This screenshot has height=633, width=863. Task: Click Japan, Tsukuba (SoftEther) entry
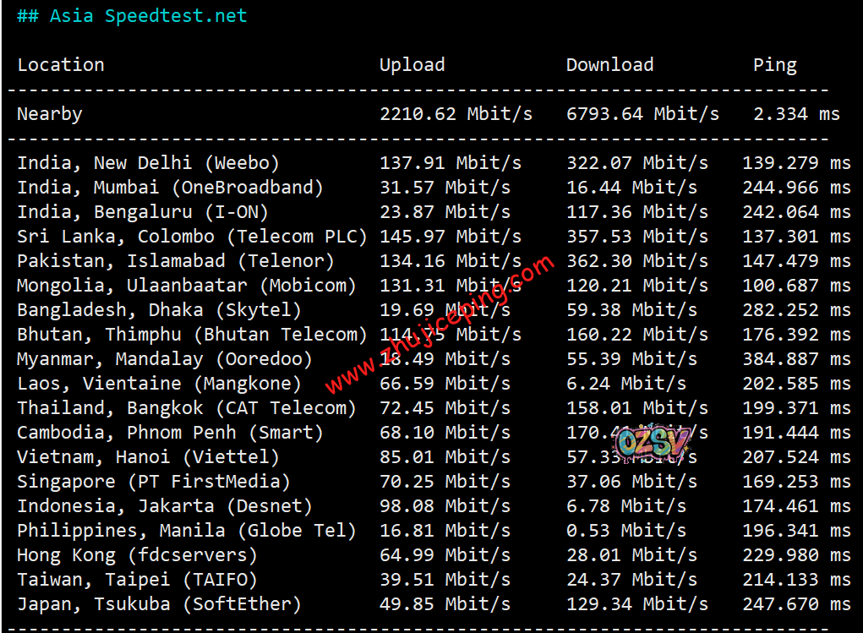click(x=159, y=604)
